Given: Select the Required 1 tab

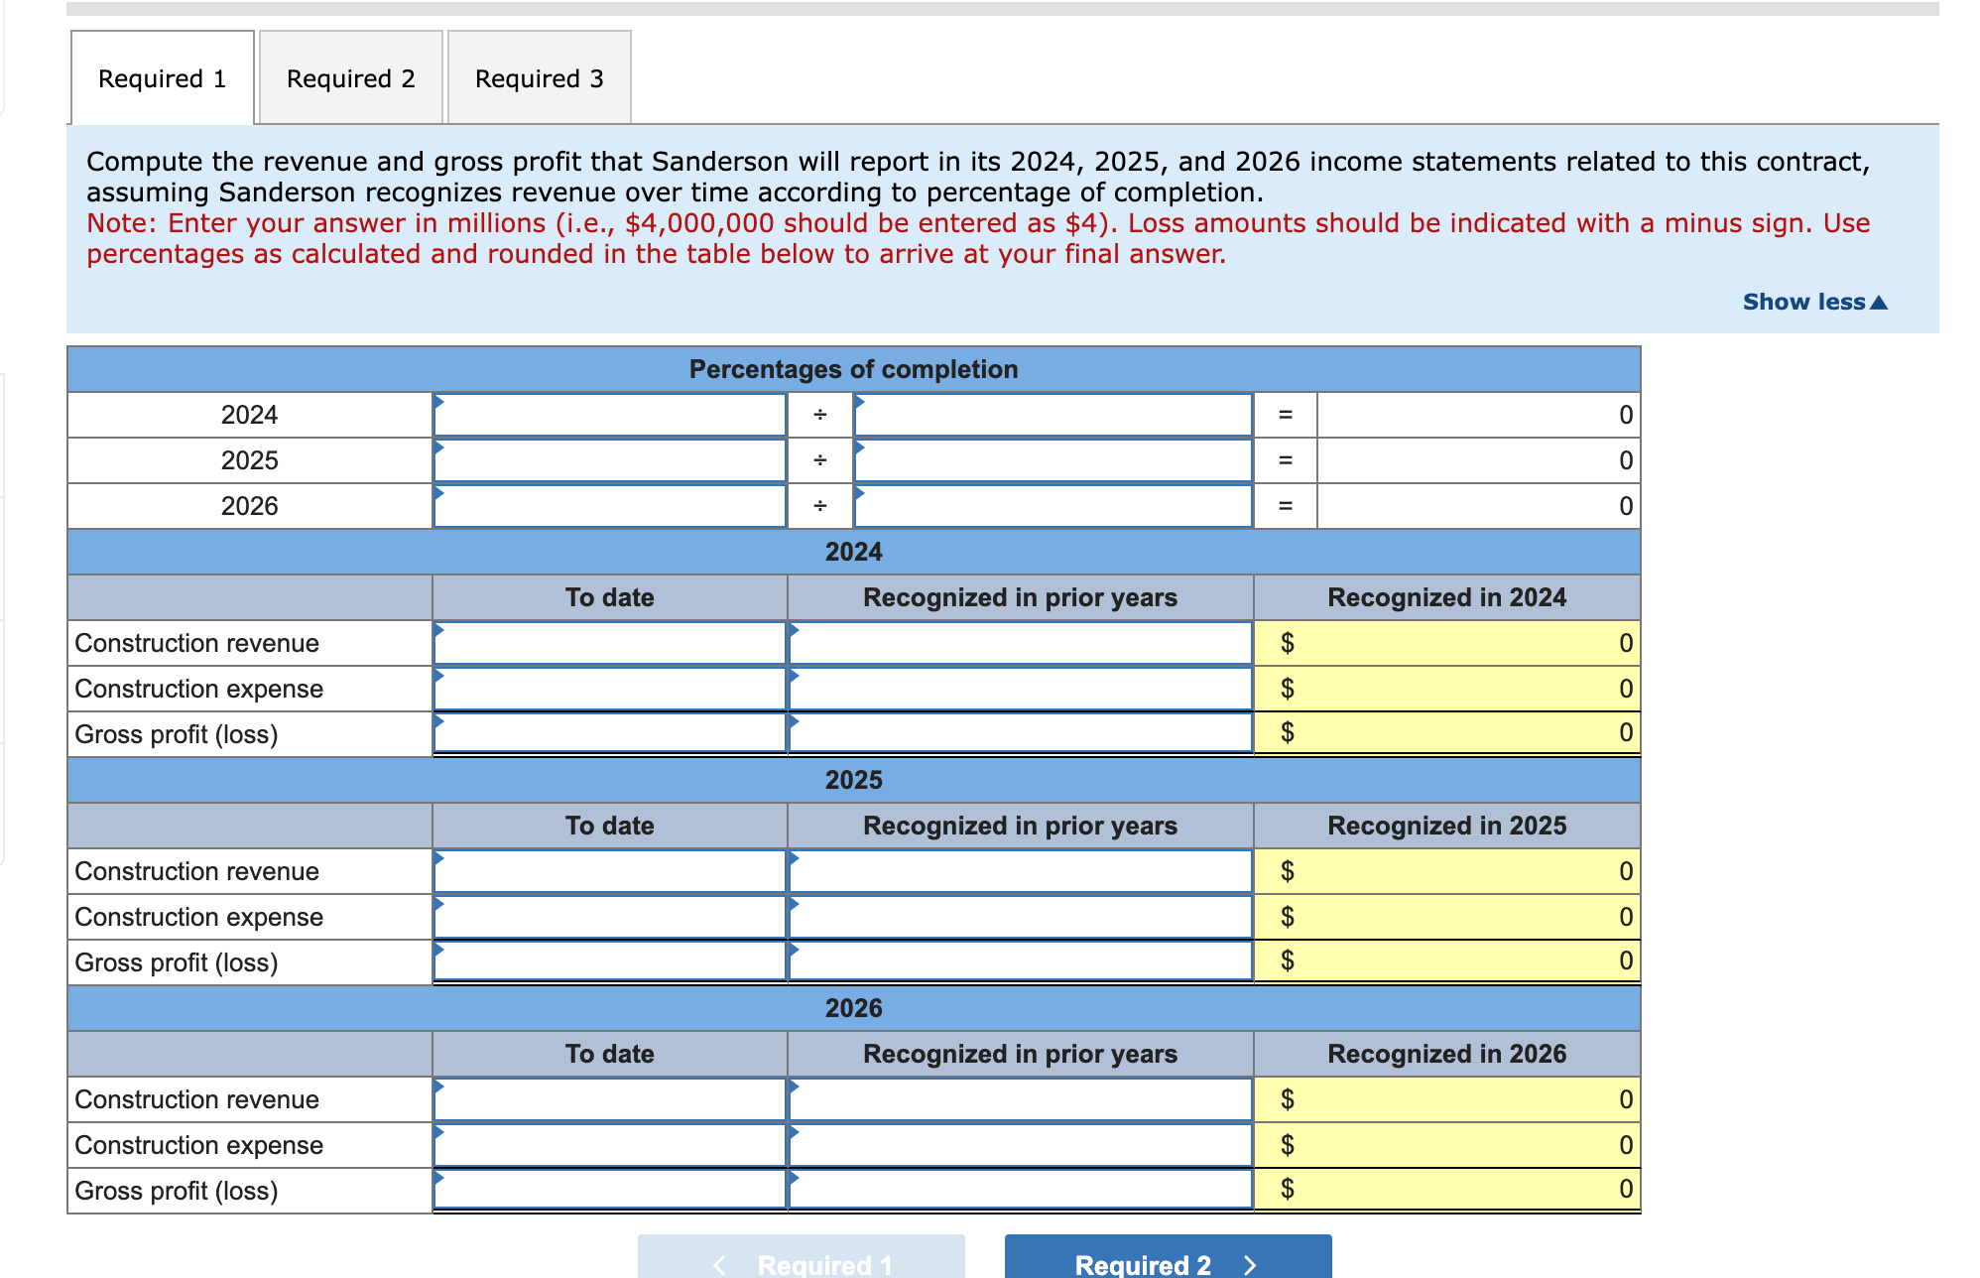Looking at the screenshot, I should (x=163, y=78).
